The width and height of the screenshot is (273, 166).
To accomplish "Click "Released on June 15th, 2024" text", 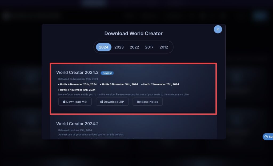I will point(75,130).
